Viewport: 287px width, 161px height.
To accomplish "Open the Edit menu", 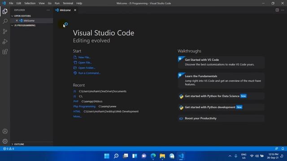I will coord(19,3).
